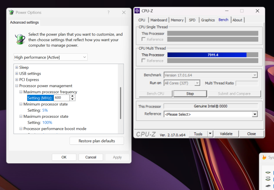Click the Apply button
274x190 pixels.
point(117,157)
